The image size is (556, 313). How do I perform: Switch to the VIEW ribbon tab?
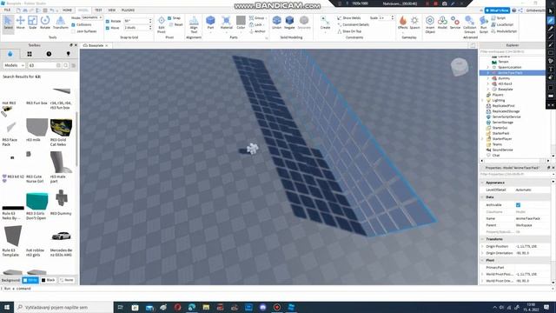tap(112, 10)
